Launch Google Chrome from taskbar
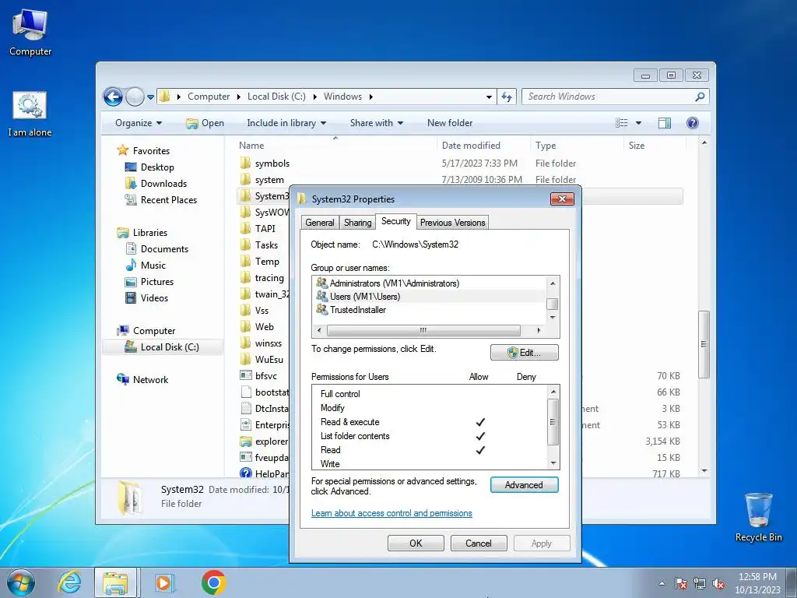 (213, 582)
